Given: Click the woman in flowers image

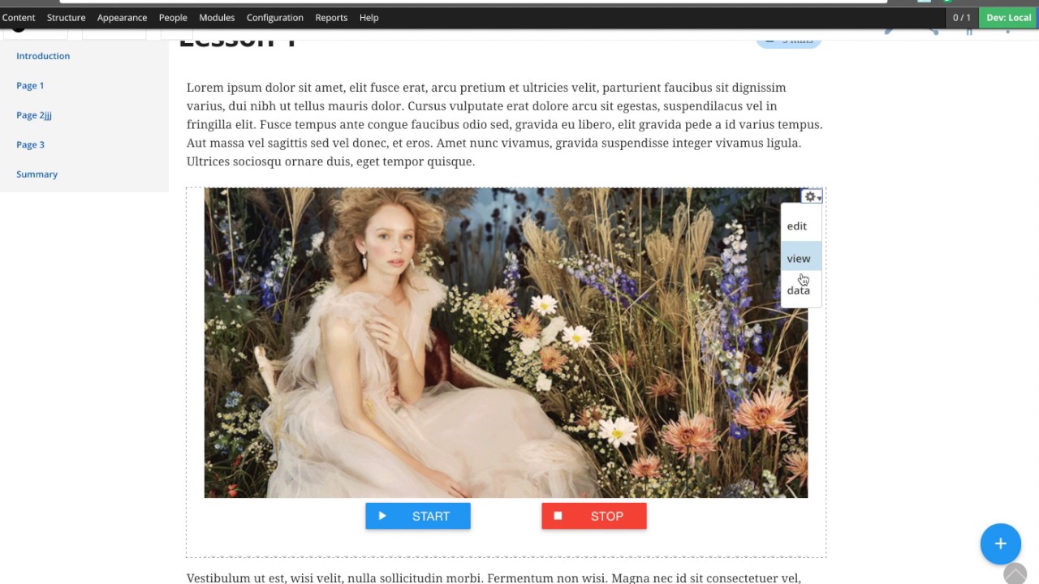Looking at the screenshot, I should 506,343.
